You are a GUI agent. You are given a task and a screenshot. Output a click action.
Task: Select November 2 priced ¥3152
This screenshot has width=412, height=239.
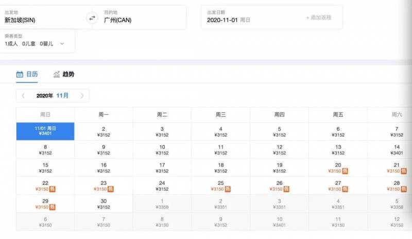point(104,131)
